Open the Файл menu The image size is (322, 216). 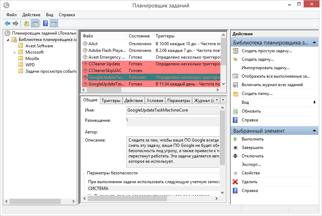click(11, 15)
